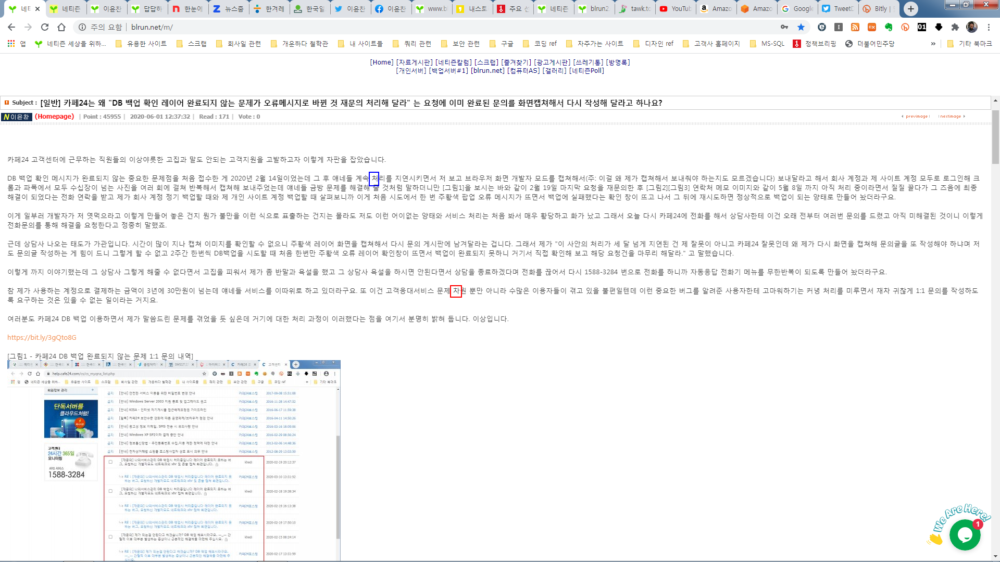
Task: Click the Instapaper 'I' extension icon
Action: (x=839, y=27)
